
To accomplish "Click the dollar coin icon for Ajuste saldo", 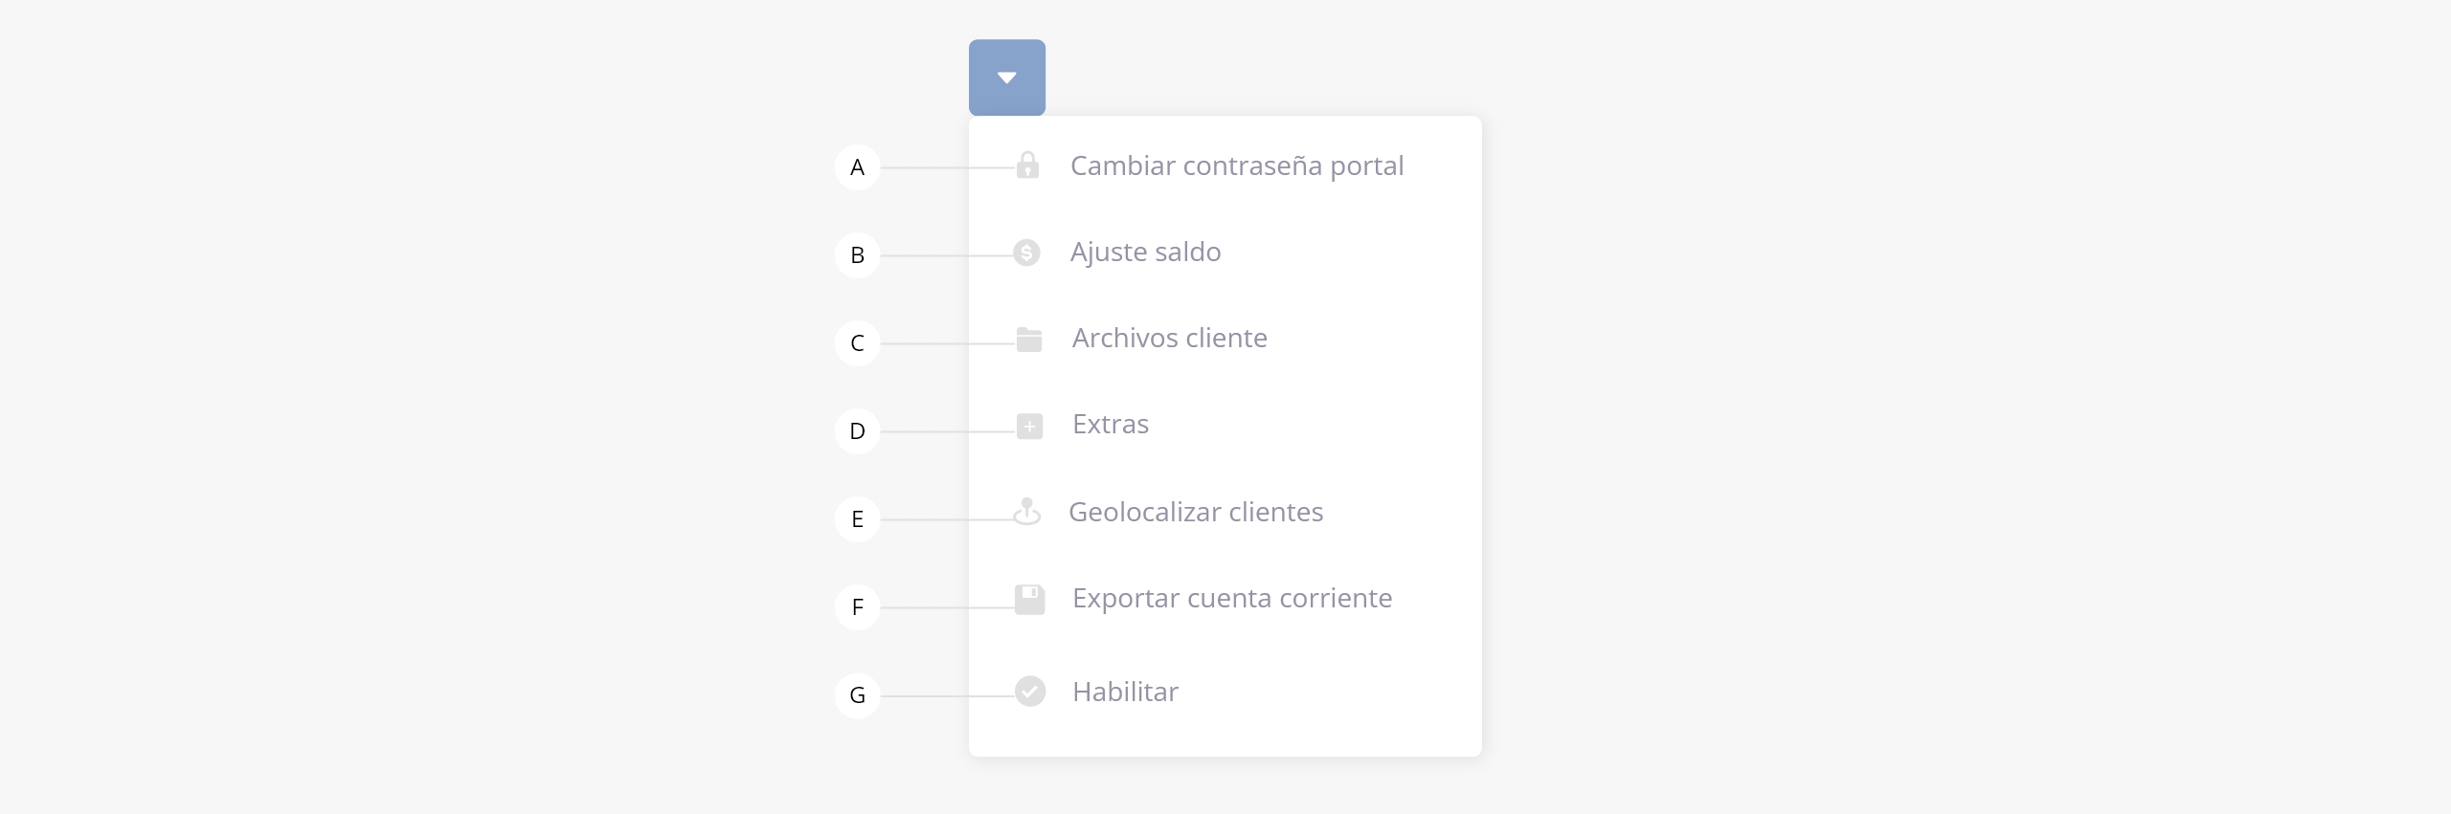I will [1026, 253].
